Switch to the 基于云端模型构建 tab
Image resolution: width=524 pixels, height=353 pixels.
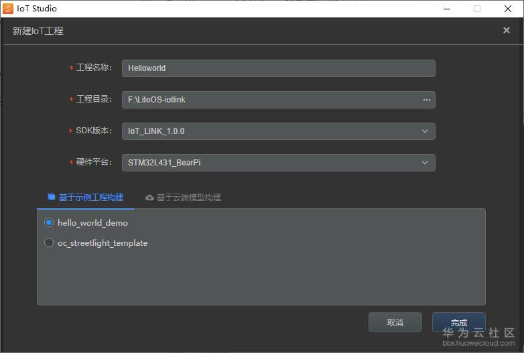183,198
